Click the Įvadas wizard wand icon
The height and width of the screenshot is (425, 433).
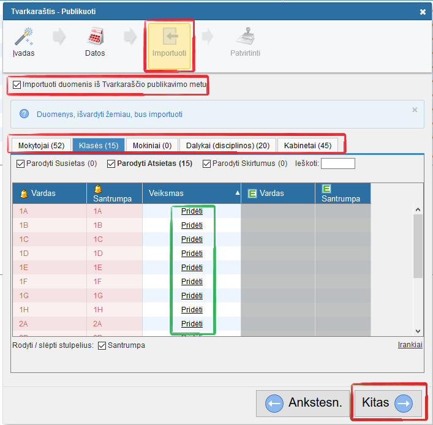23,37
